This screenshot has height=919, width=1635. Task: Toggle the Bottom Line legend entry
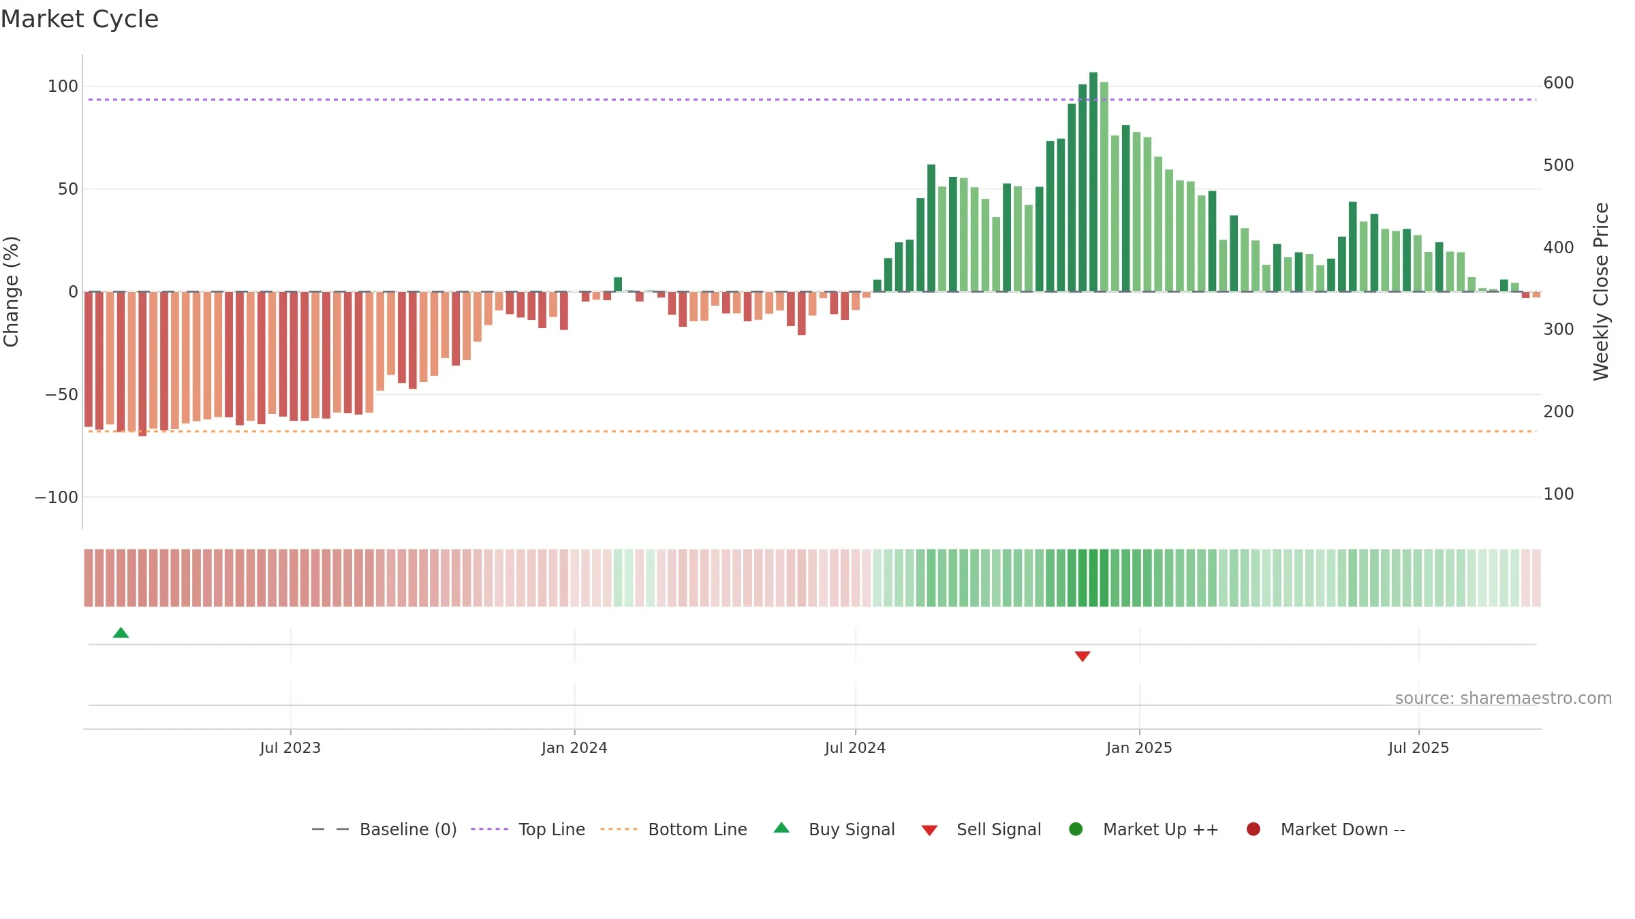[674, 829]
